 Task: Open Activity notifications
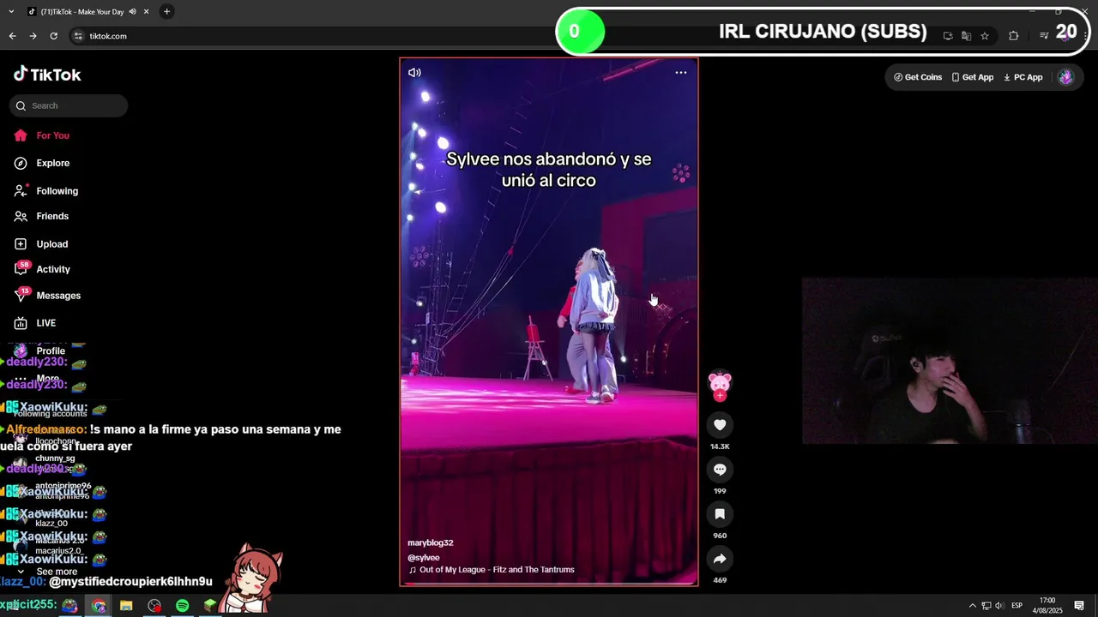point(41,269)
